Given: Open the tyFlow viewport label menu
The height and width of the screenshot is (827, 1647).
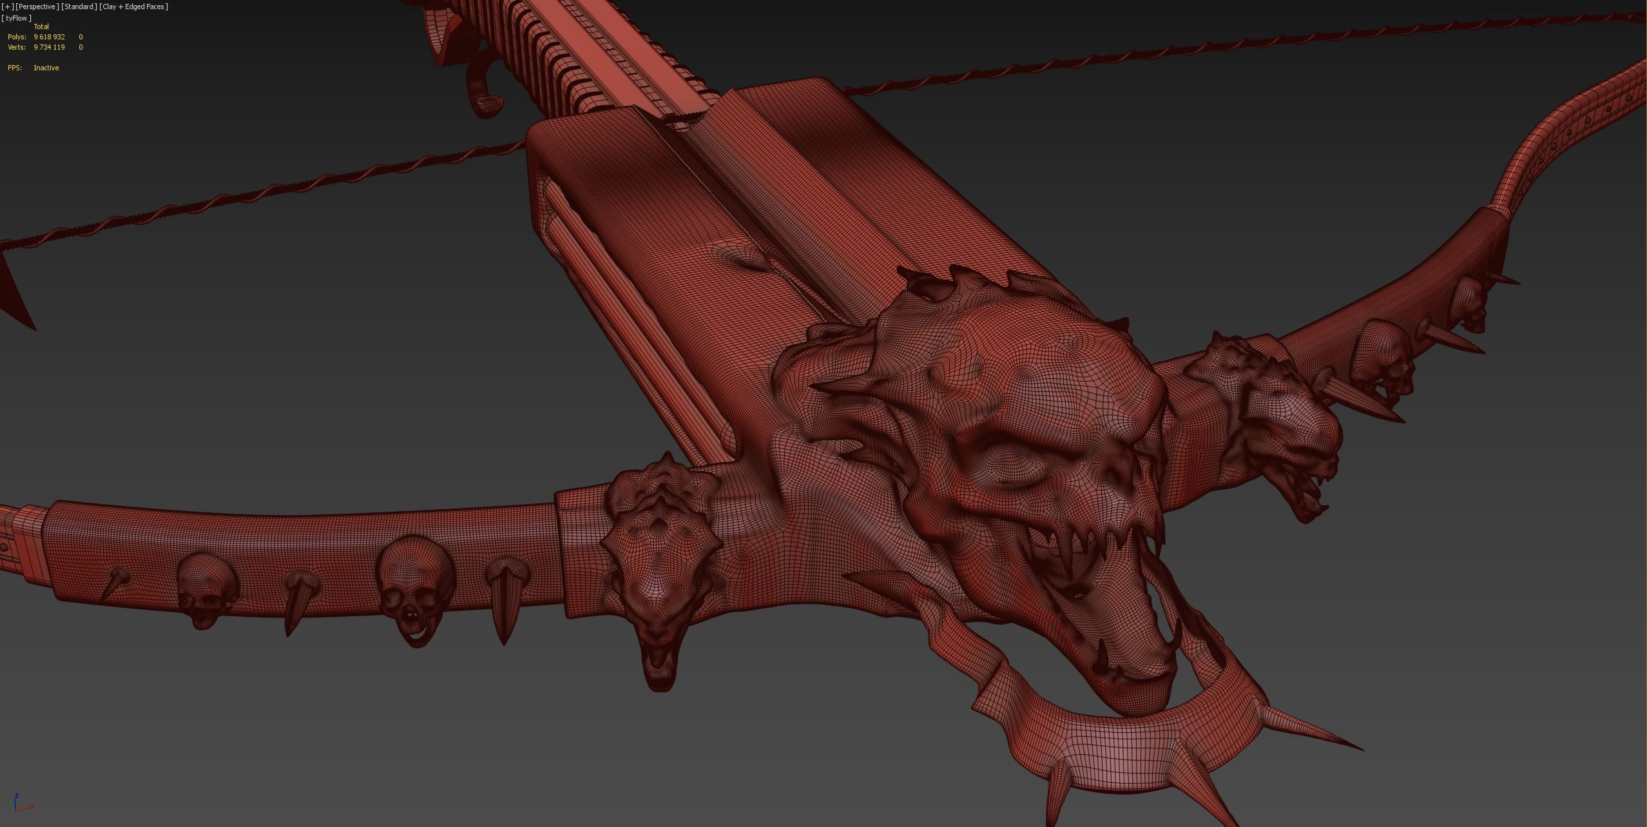Looking at the screenshot, I should click(x=17, y=18).
